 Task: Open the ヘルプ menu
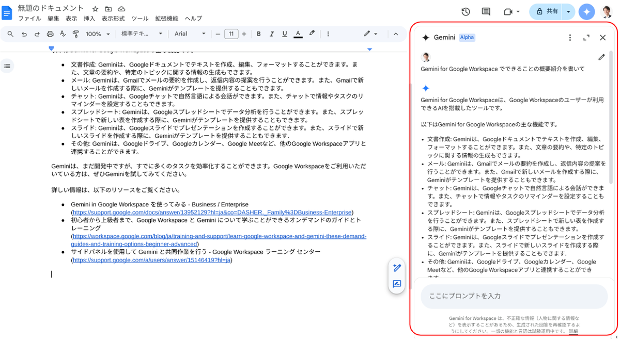(193, 19)
